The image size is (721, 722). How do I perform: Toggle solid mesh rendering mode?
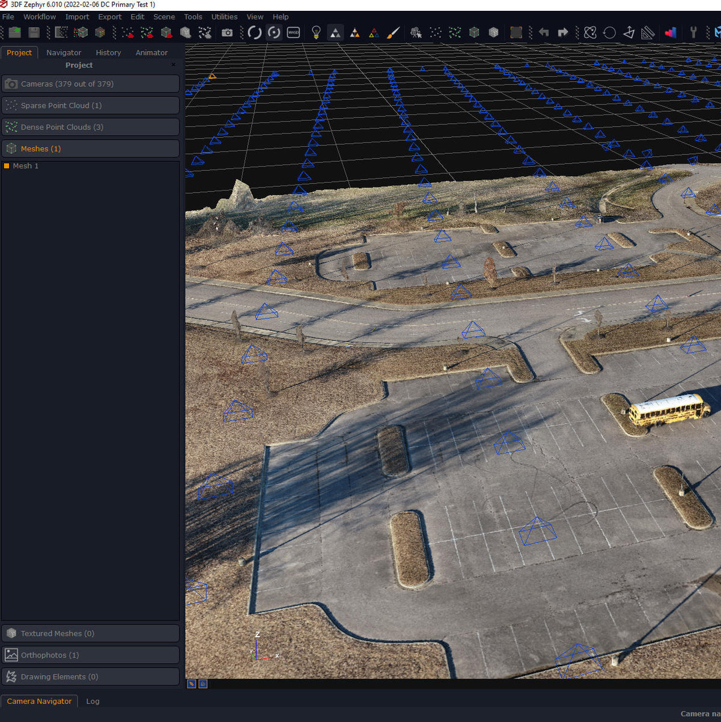tap(335, 32)
